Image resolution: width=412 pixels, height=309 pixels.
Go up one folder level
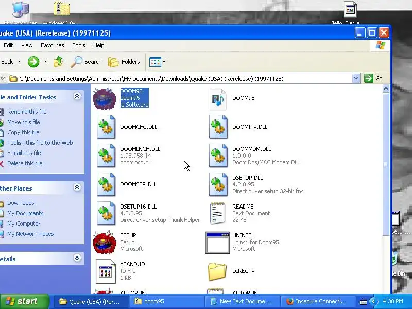pos(58,62)
